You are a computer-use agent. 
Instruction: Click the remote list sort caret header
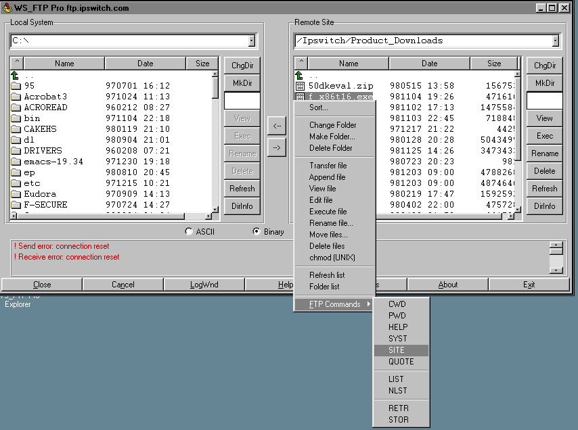coord(301,63)
